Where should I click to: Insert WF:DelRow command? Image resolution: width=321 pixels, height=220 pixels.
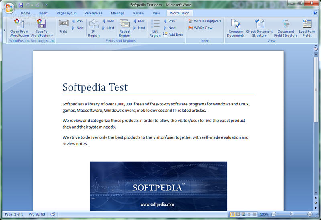click(x=200, y=28)
